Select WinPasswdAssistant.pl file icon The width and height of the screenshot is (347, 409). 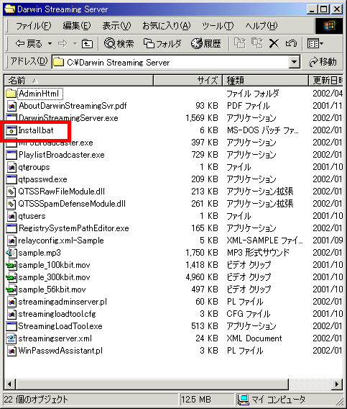pos(11,351)
